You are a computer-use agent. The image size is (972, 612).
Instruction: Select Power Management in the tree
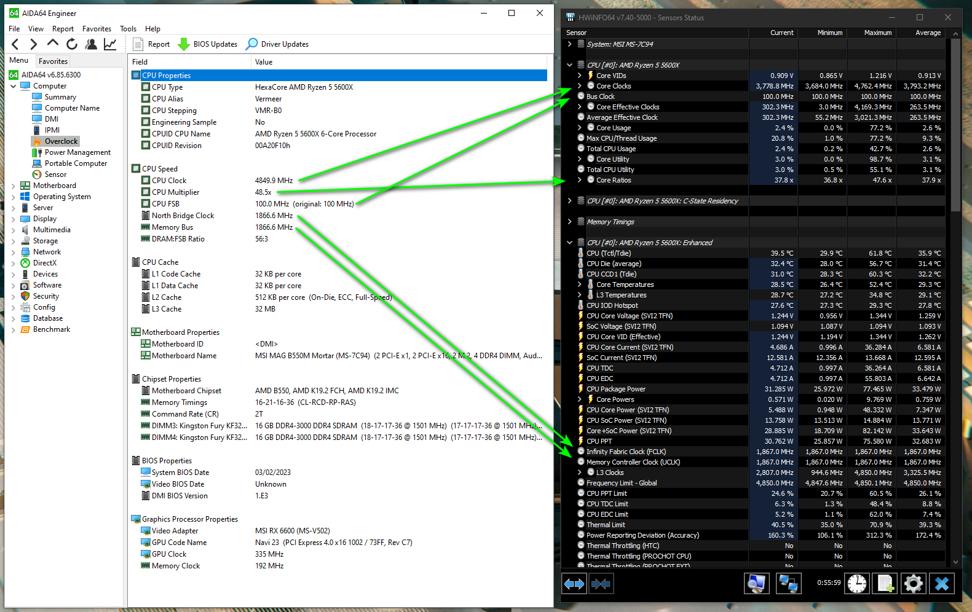(x=77, y=152)
